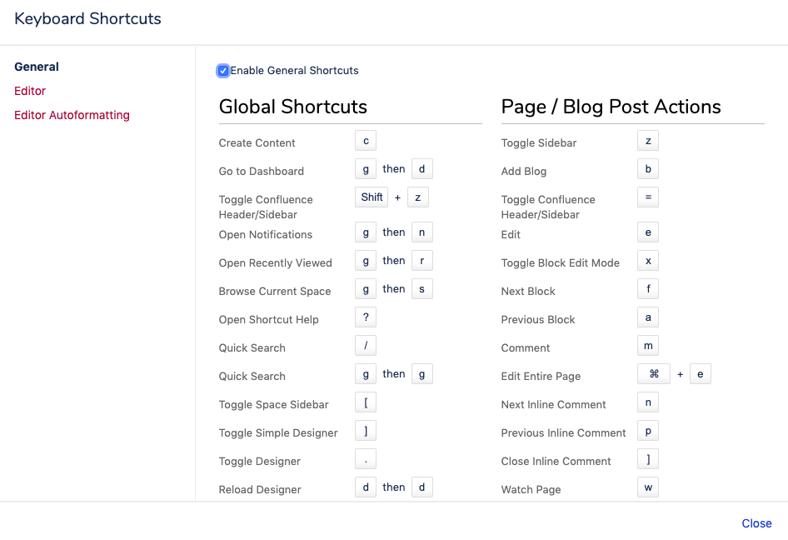Screen dimensions: 788x540
Task: Click the Keyboard Shortcuts title
Action: (88, 18)
